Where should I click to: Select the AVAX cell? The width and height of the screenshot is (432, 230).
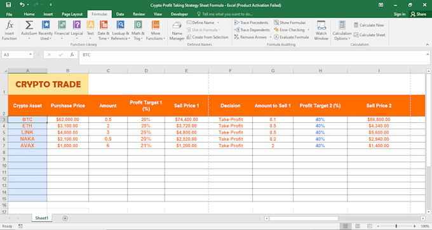point(27,146)
